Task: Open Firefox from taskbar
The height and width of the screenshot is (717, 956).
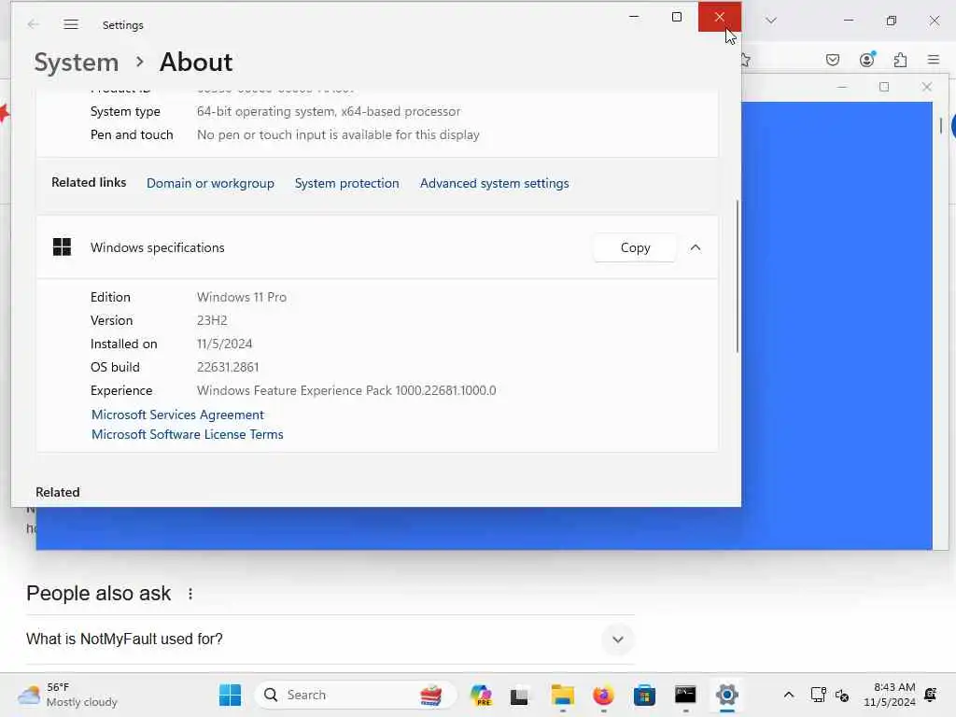Action: (x=603, y=695)
